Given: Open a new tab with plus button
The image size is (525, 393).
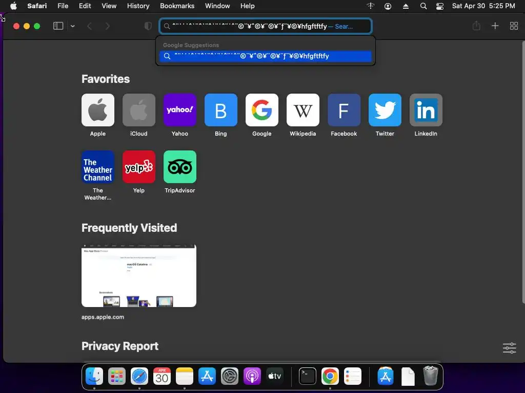Looking at the screenshot, I should (x=495, y=26).
